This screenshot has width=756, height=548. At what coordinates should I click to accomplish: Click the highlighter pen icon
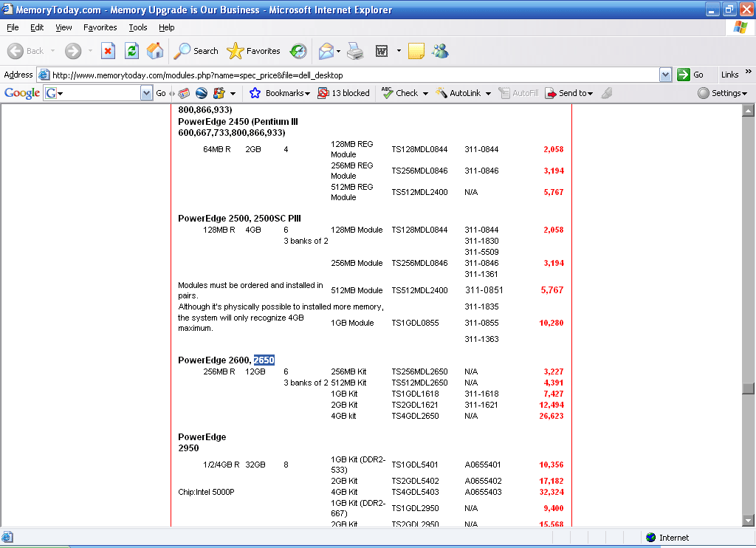click(607, 93)
